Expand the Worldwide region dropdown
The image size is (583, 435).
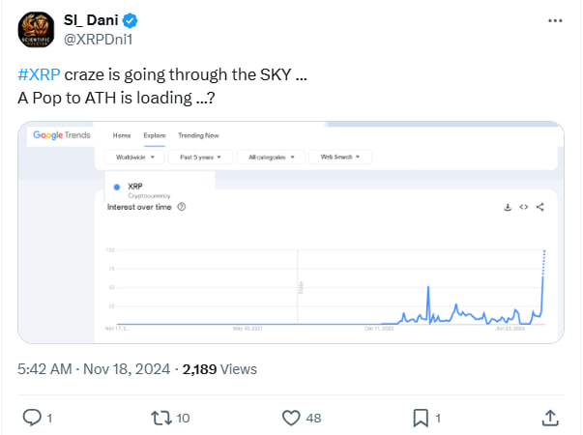pyautogui.click(x=134, y=157)
